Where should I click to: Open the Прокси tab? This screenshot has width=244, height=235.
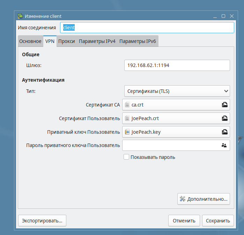click(x=67, y=41)
